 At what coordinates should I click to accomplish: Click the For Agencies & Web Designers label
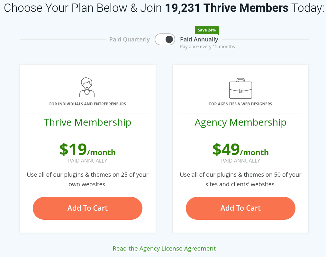click(240, 104)
